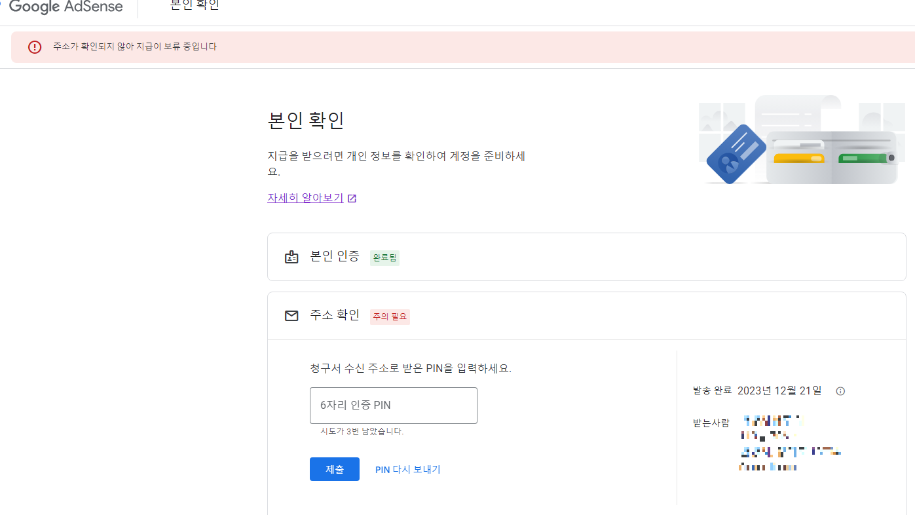Select the 본인 확인 header tab
The image size is (915, 515).
tap(194, 7)
